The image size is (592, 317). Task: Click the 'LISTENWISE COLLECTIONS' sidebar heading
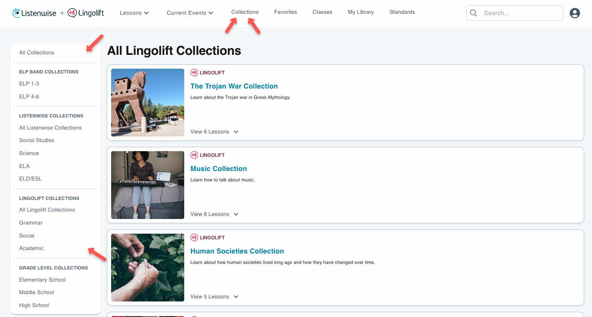[x=51, y=116]
